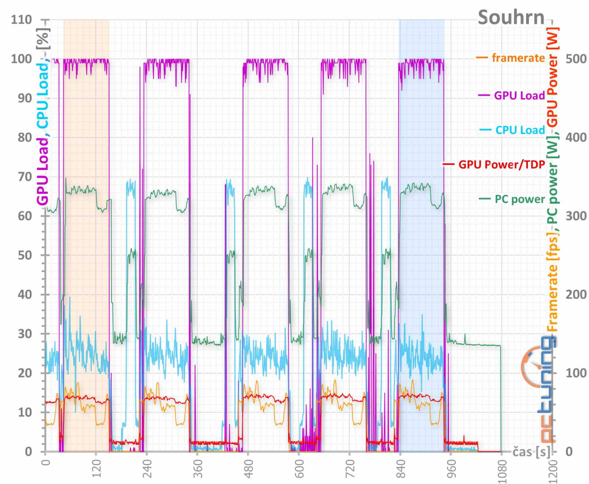589x484 pixels.
Task: Click the orange highlighted time band
Action: [x=86, y=236]
